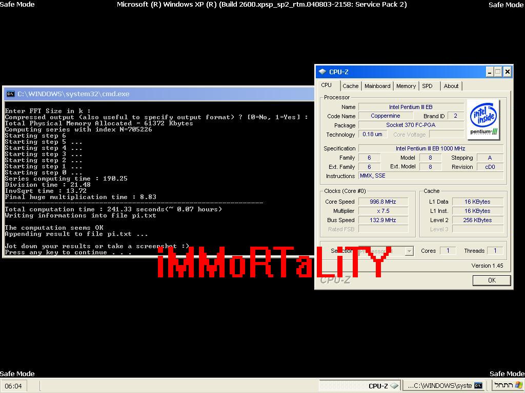Click the Brand ID value '2'

coord(455,116)
